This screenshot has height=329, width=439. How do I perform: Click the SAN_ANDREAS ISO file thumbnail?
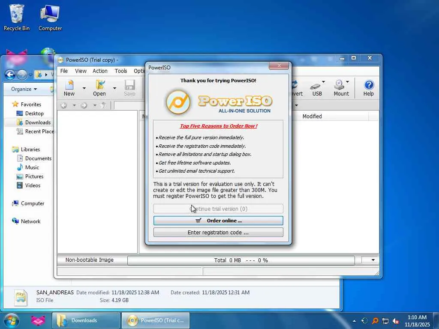[21, 297]
